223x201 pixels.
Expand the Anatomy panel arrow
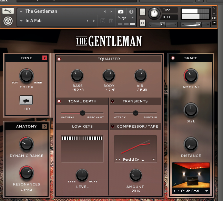pos(45,127)
